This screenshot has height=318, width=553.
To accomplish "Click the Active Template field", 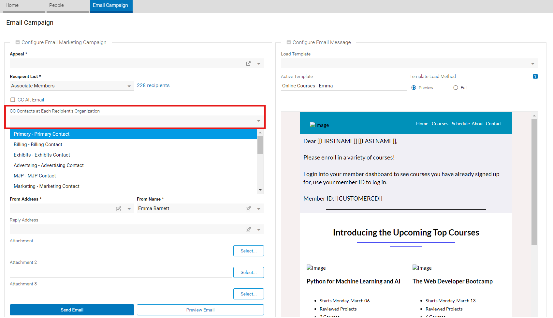I will 344,86.
